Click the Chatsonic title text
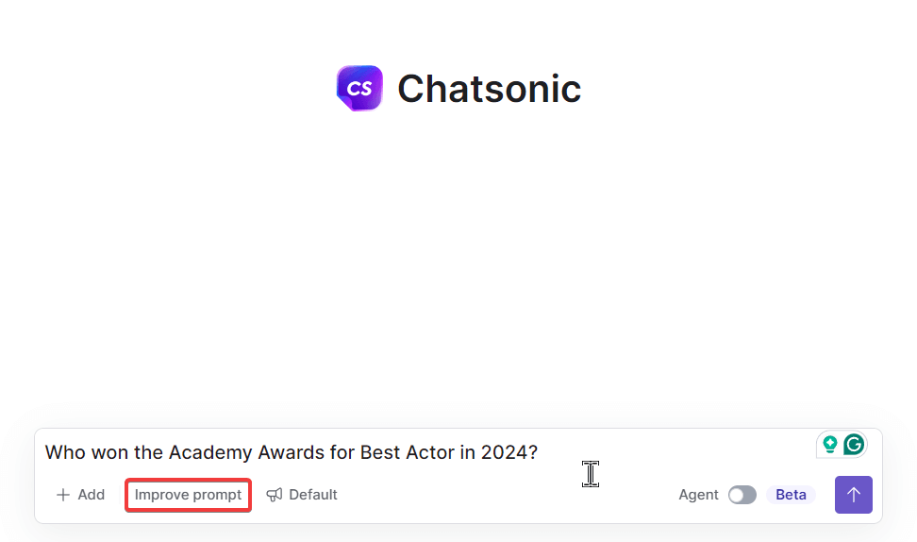Screen dimensions: 917x542 coord(489,89)
